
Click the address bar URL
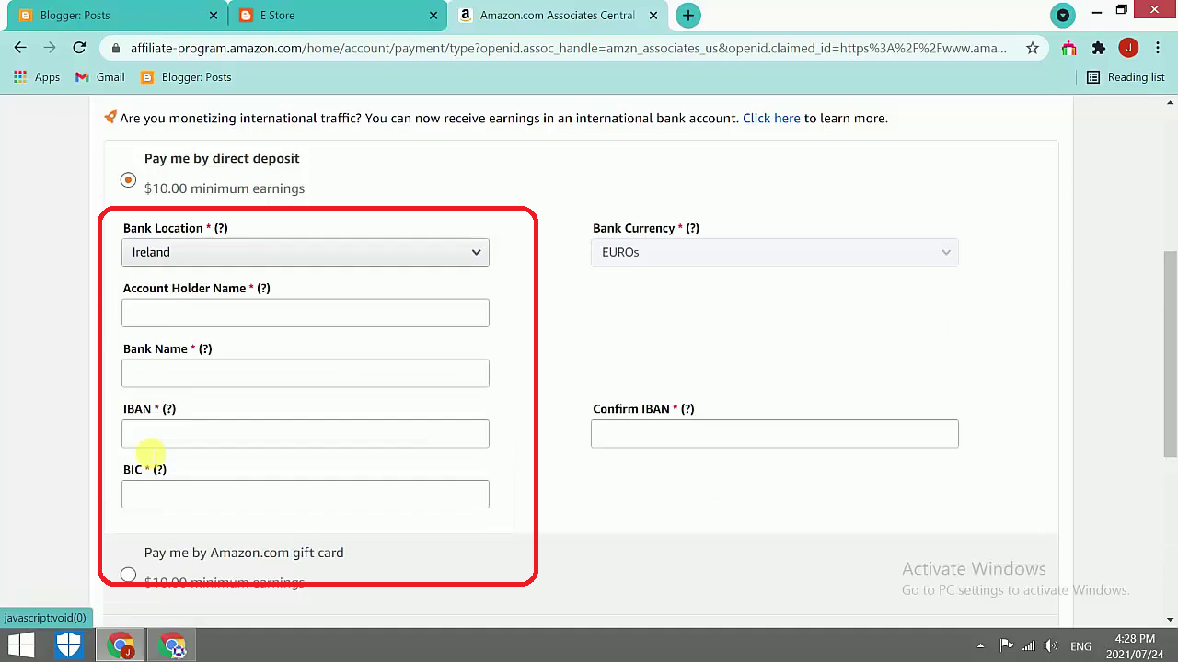pos(568,48)
